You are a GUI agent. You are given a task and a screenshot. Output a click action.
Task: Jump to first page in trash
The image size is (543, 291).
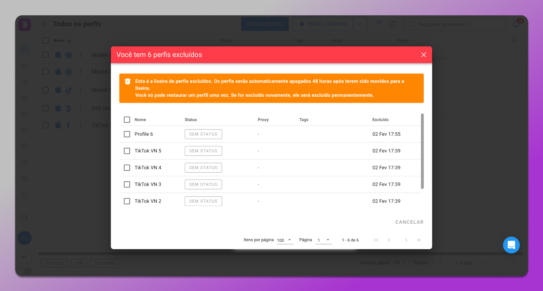coord(376,240)
